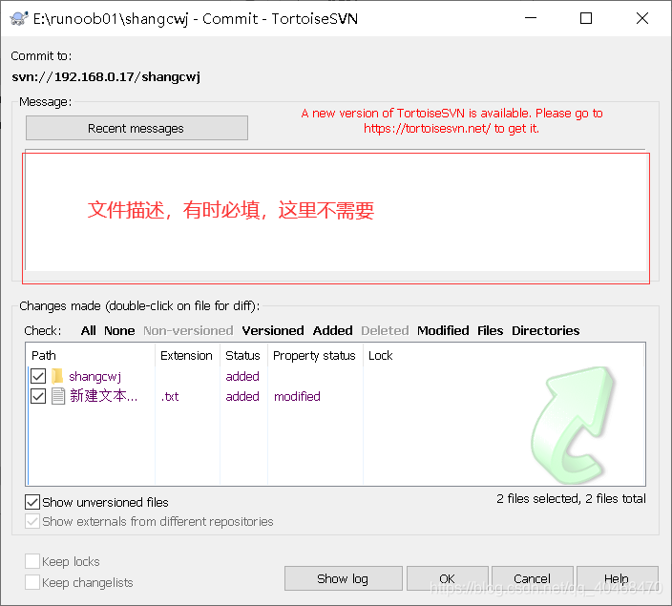Screen dimensions: 672x606
Task: Check Directories only
Action: pyautogui.click(x=546, y=330)
